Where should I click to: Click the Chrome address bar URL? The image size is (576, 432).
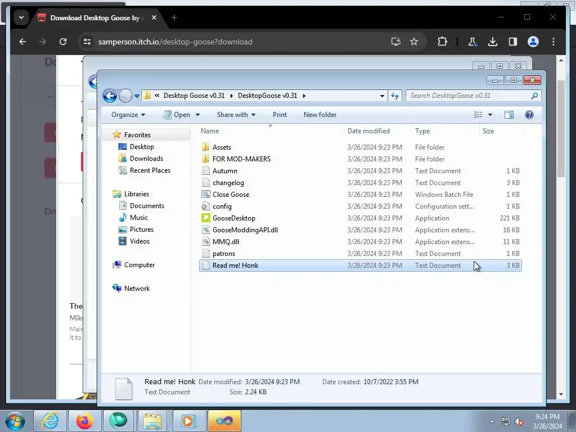tap(175, 42)
